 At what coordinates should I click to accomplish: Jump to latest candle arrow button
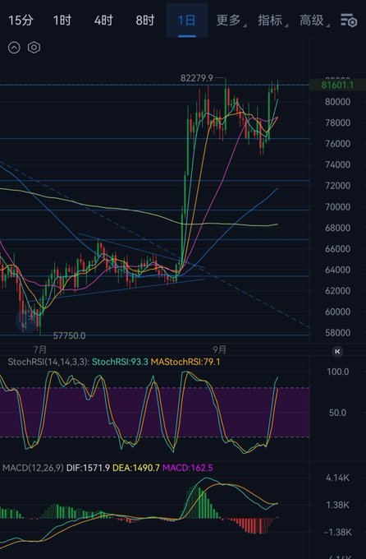tap(337, 352)
